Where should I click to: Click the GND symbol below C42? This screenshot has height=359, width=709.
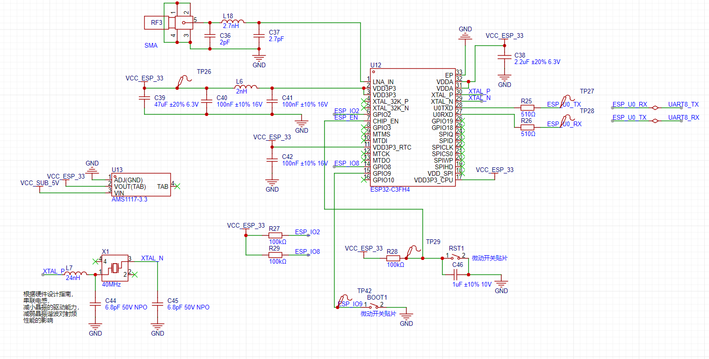pyautogui.click(x=272, y=185)
